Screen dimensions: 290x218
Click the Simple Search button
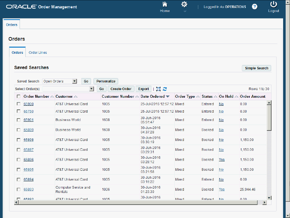point(256,68)
